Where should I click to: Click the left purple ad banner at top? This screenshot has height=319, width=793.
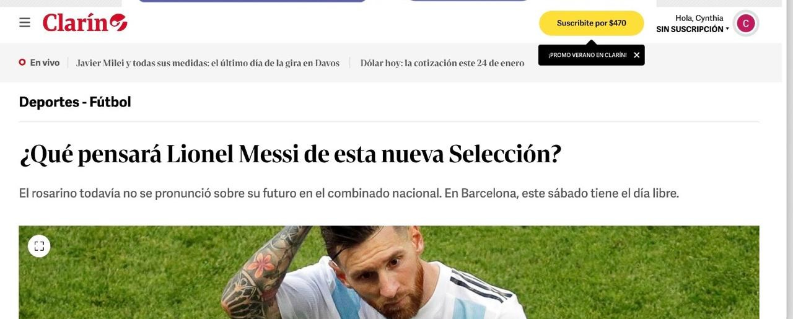tap(253, 1)
